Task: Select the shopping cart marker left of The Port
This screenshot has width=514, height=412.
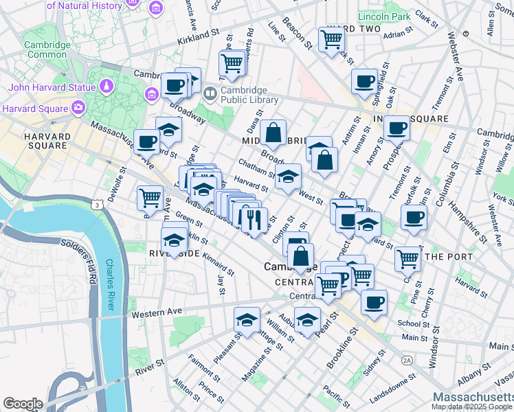Action: click(407, 262)
